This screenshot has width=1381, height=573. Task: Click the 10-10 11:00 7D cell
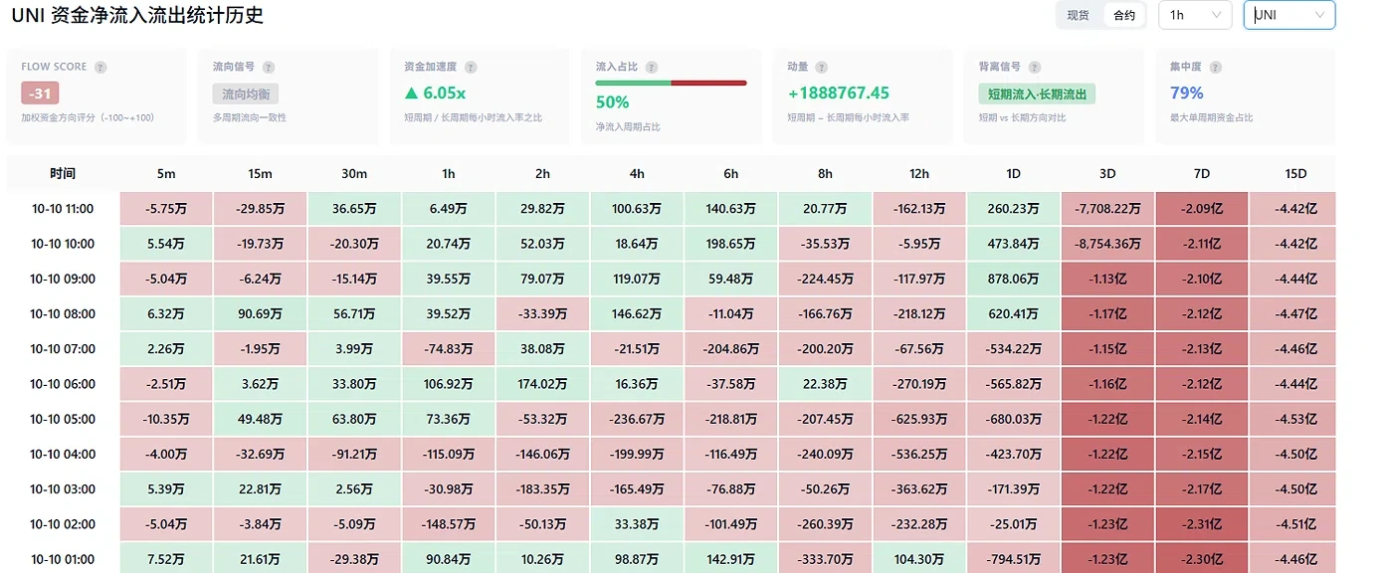(1201, 209)
